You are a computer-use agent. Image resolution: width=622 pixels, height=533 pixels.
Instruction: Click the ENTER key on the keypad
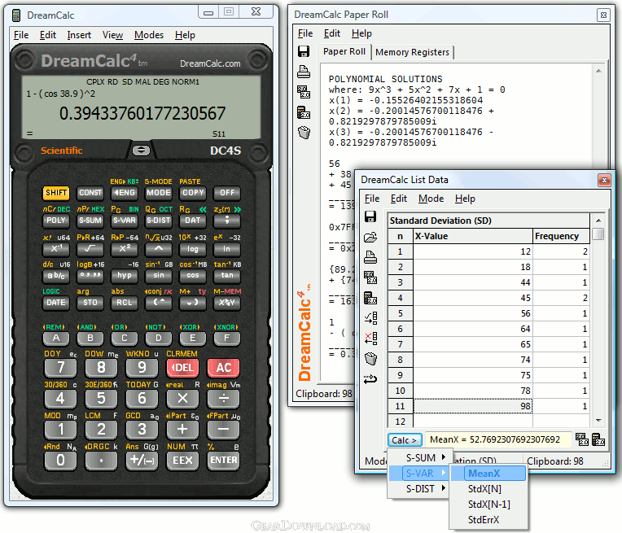[x=223, y=460]
